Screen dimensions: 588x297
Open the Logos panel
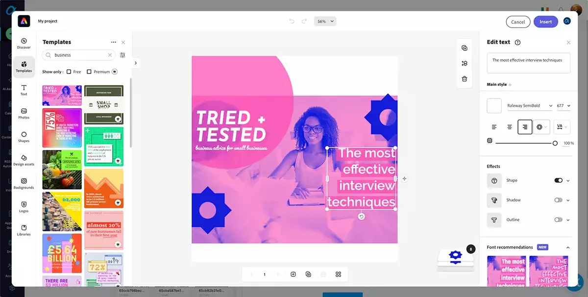24,207
